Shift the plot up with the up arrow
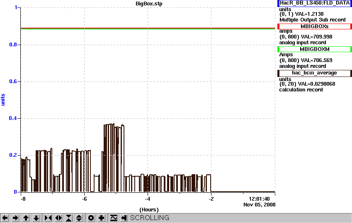The height and width of the screenshot is (223, 352). (26, 218)
